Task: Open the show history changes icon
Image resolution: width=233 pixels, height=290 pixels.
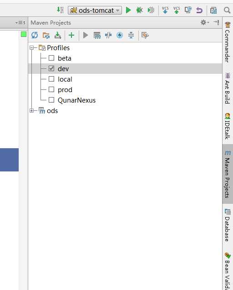Action: [x=188, y=10]
